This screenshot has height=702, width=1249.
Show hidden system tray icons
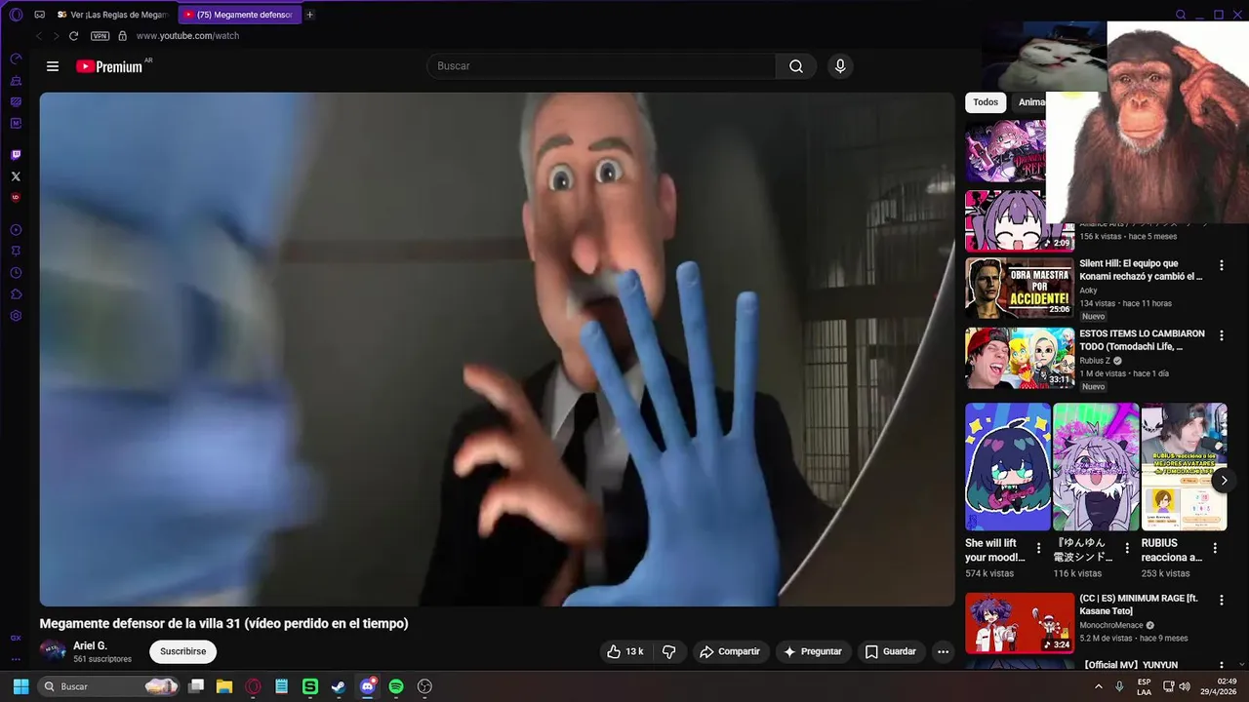coord(1099,686)
